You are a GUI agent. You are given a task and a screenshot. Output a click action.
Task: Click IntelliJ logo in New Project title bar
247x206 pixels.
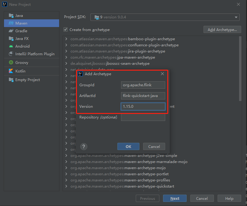pos(5,4)
